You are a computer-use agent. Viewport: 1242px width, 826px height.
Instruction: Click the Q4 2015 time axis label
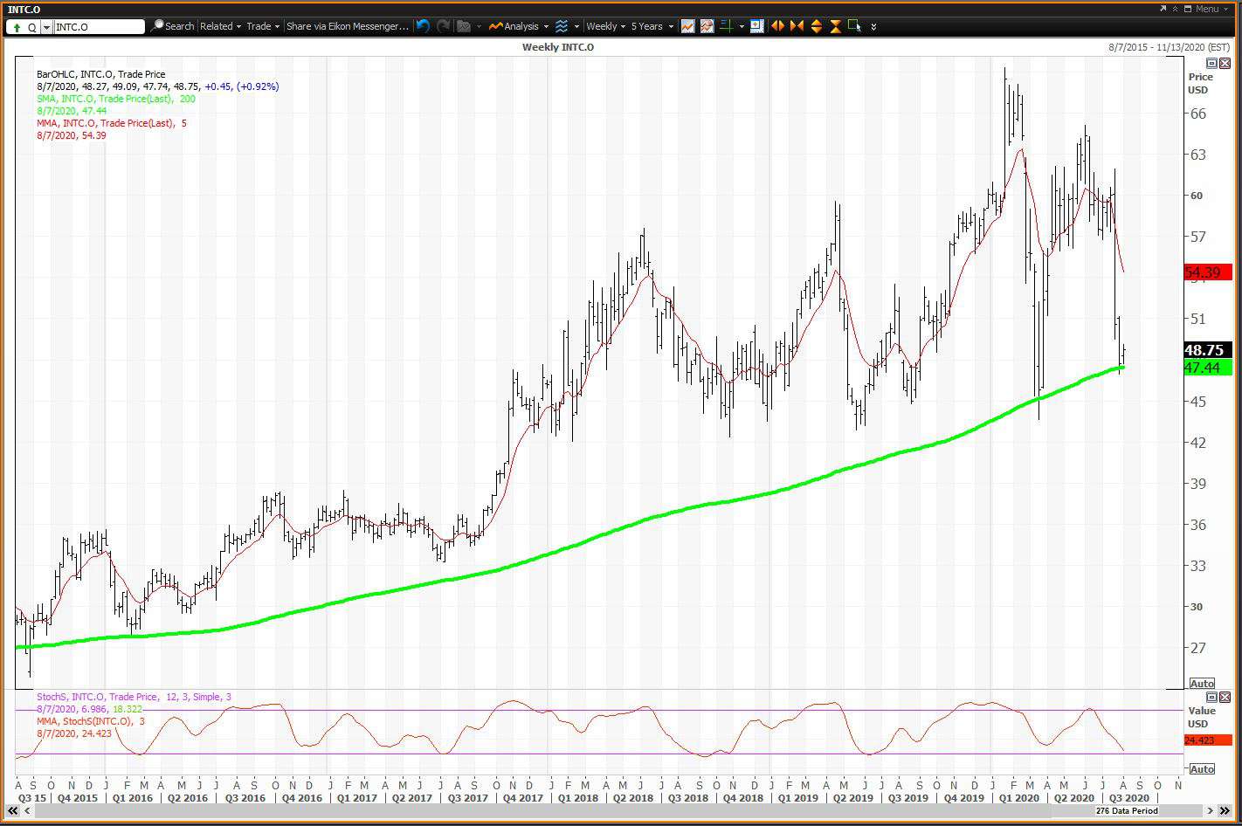pyautogui.click(x=77, y=797)
